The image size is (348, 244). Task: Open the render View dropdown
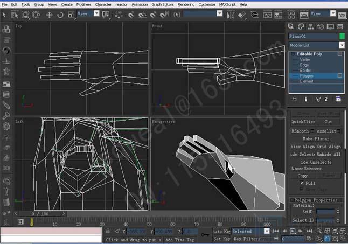333,13
